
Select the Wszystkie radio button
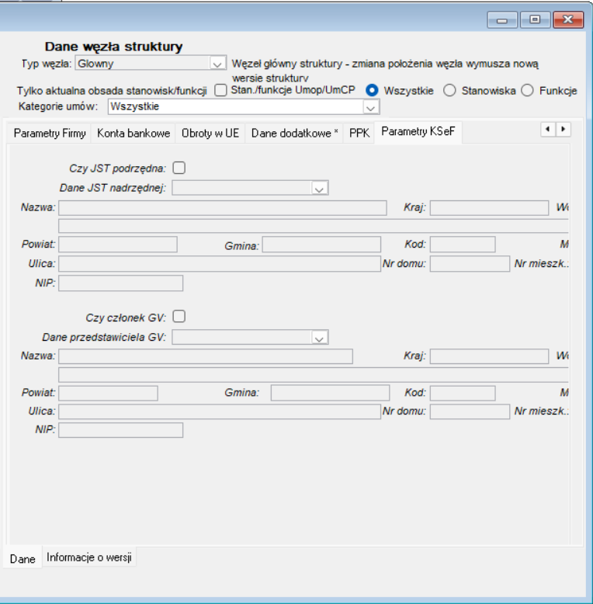tap(372, 91)
